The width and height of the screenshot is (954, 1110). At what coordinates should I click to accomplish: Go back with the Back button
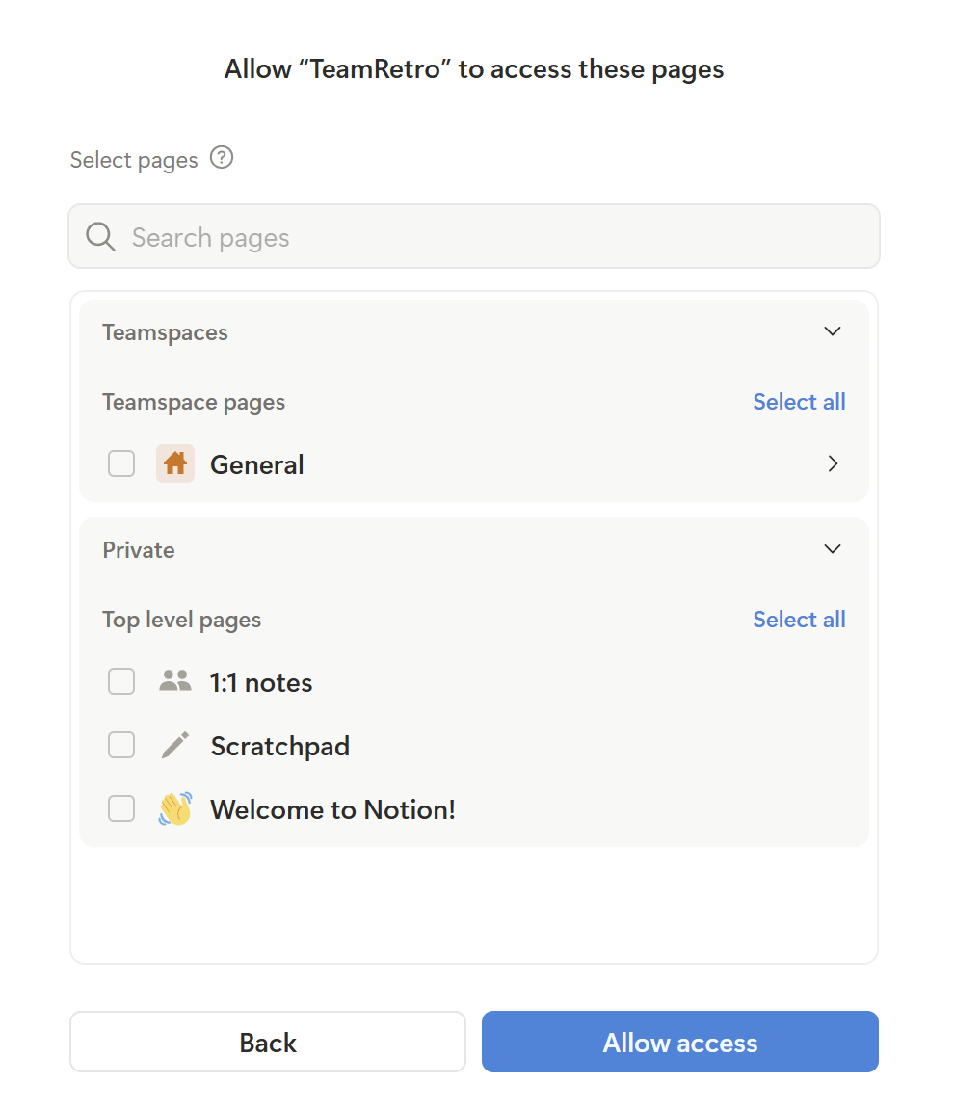click(268, 1042)
